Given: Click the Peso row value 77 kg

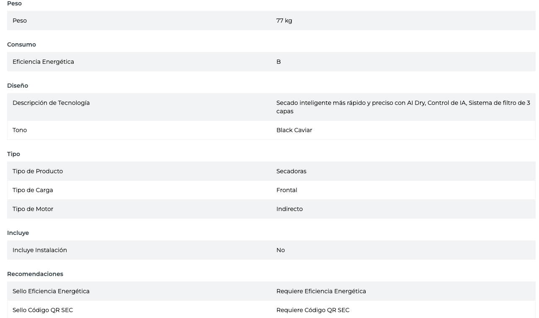Looking at the screenshot, I should point(284,21).
